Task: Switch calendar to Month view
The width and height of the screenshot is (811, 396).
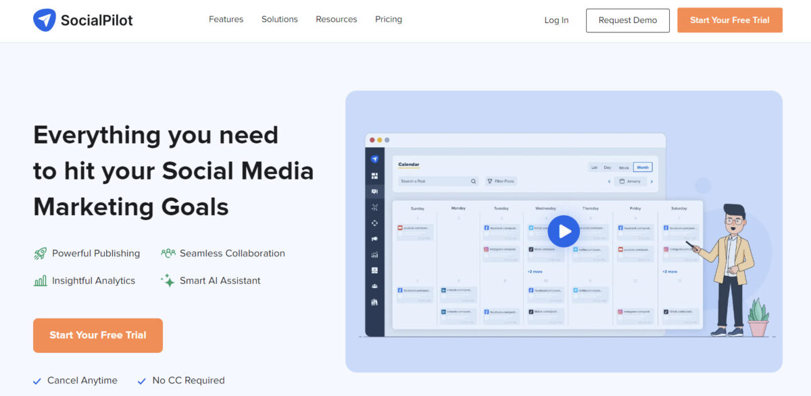Action: (x=643, y=167)
